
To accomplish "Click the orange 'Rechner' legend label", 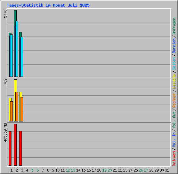I will coord(174,100).
